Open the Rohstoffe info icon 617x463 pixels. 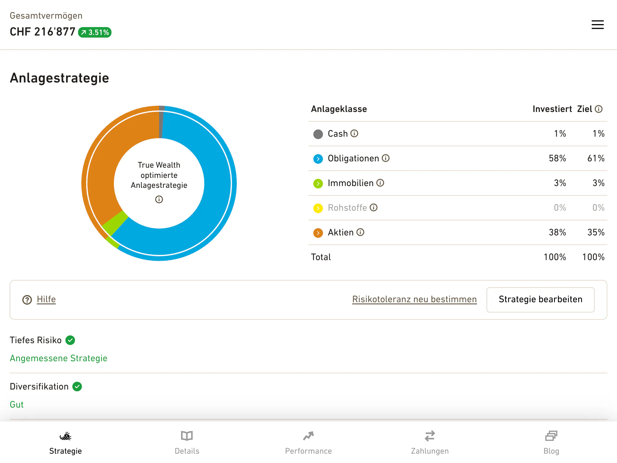(x=374, y=207)
